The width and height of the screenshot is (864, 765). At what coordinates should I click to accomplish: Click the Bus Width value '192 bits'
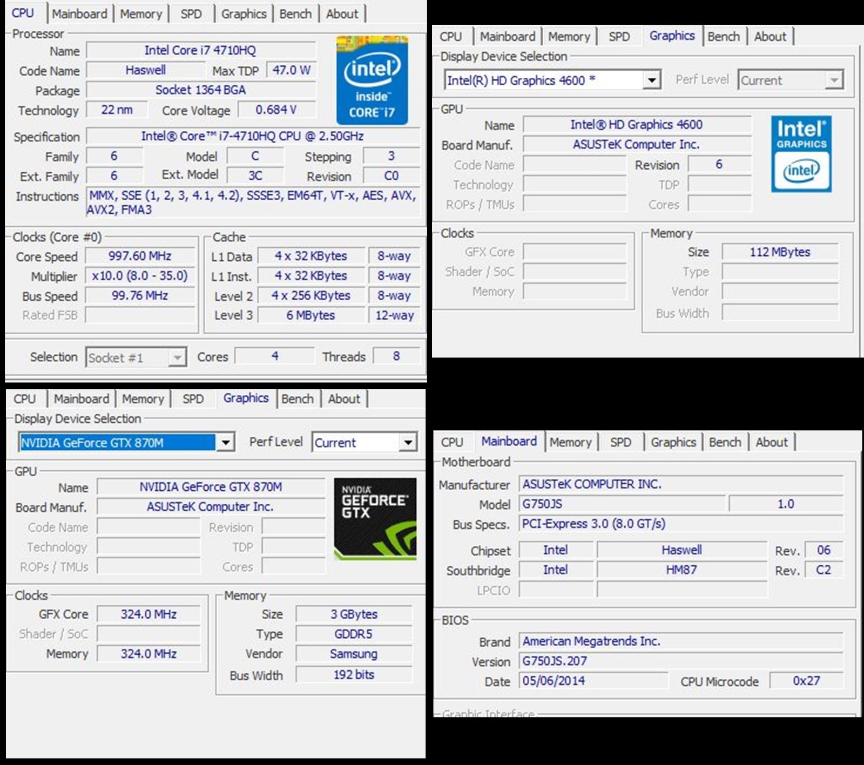[x=354, y=674]
